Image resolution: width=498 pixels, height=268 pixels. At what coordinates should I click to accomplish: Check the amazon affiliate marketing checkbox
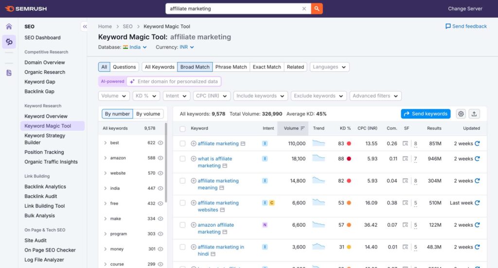pos(182,225)
